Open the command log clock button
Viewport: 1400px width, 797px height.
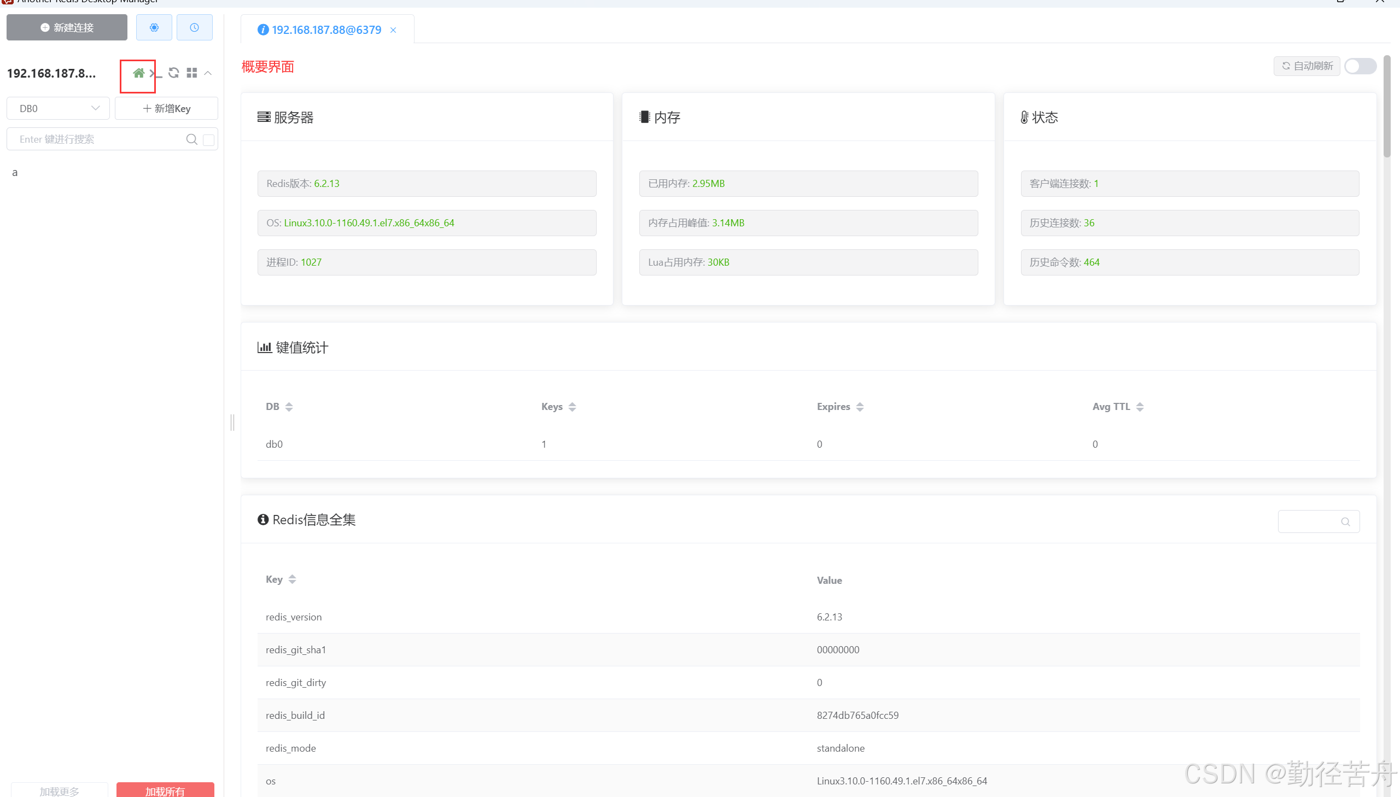(x=194, y=27)
